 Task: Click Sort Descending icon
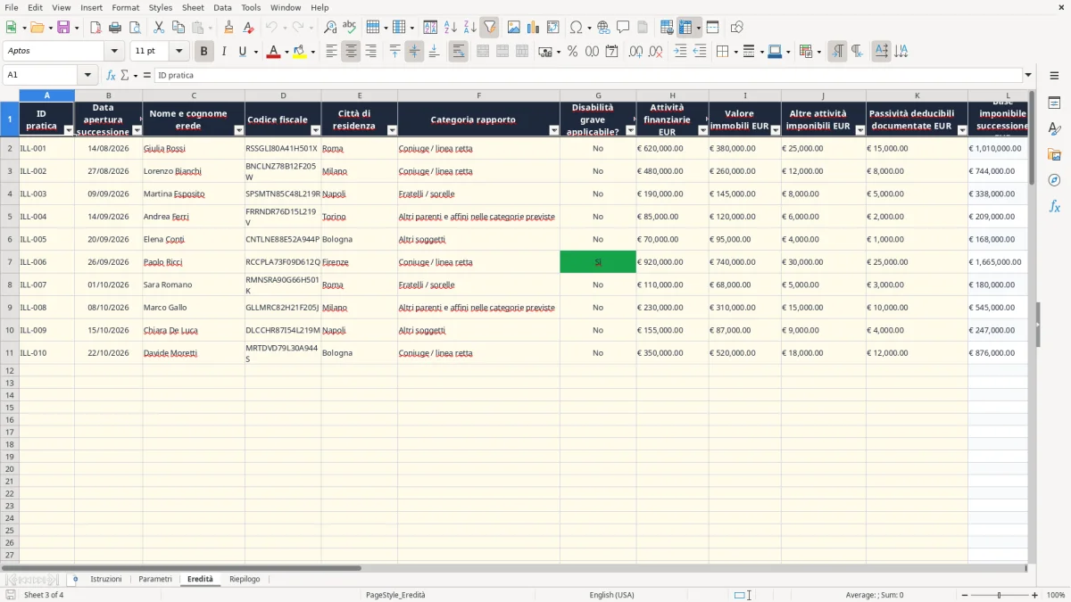[x=470, y=28]
